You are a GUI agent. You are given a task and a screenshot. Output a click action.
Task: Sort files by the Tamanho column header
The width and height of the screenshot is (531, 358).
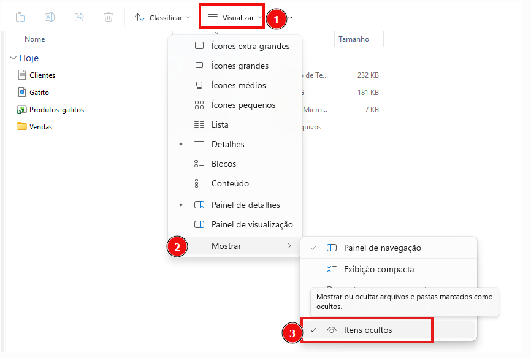(x=354, y=39)
